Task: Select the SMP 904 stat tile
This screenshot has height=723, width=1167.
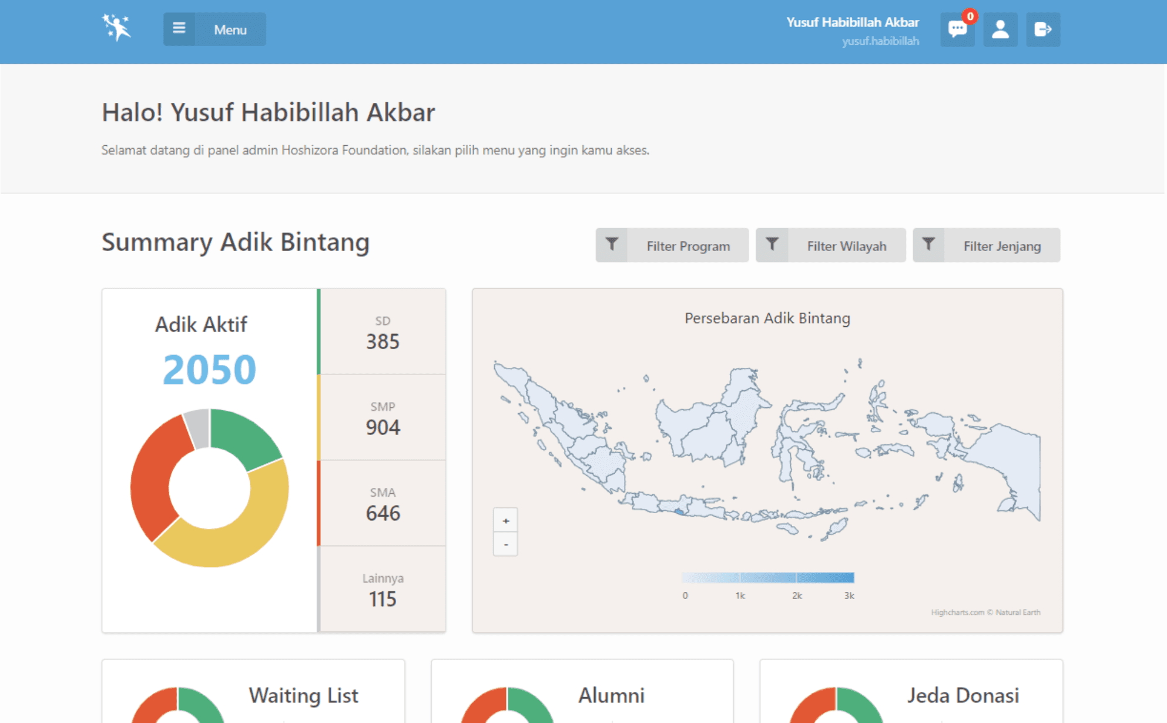Action: tap(383, 417)
